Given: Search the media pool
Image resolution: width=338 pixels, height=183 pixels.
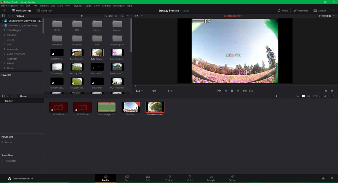Looking at the screenshot, I should click(325, 96).
